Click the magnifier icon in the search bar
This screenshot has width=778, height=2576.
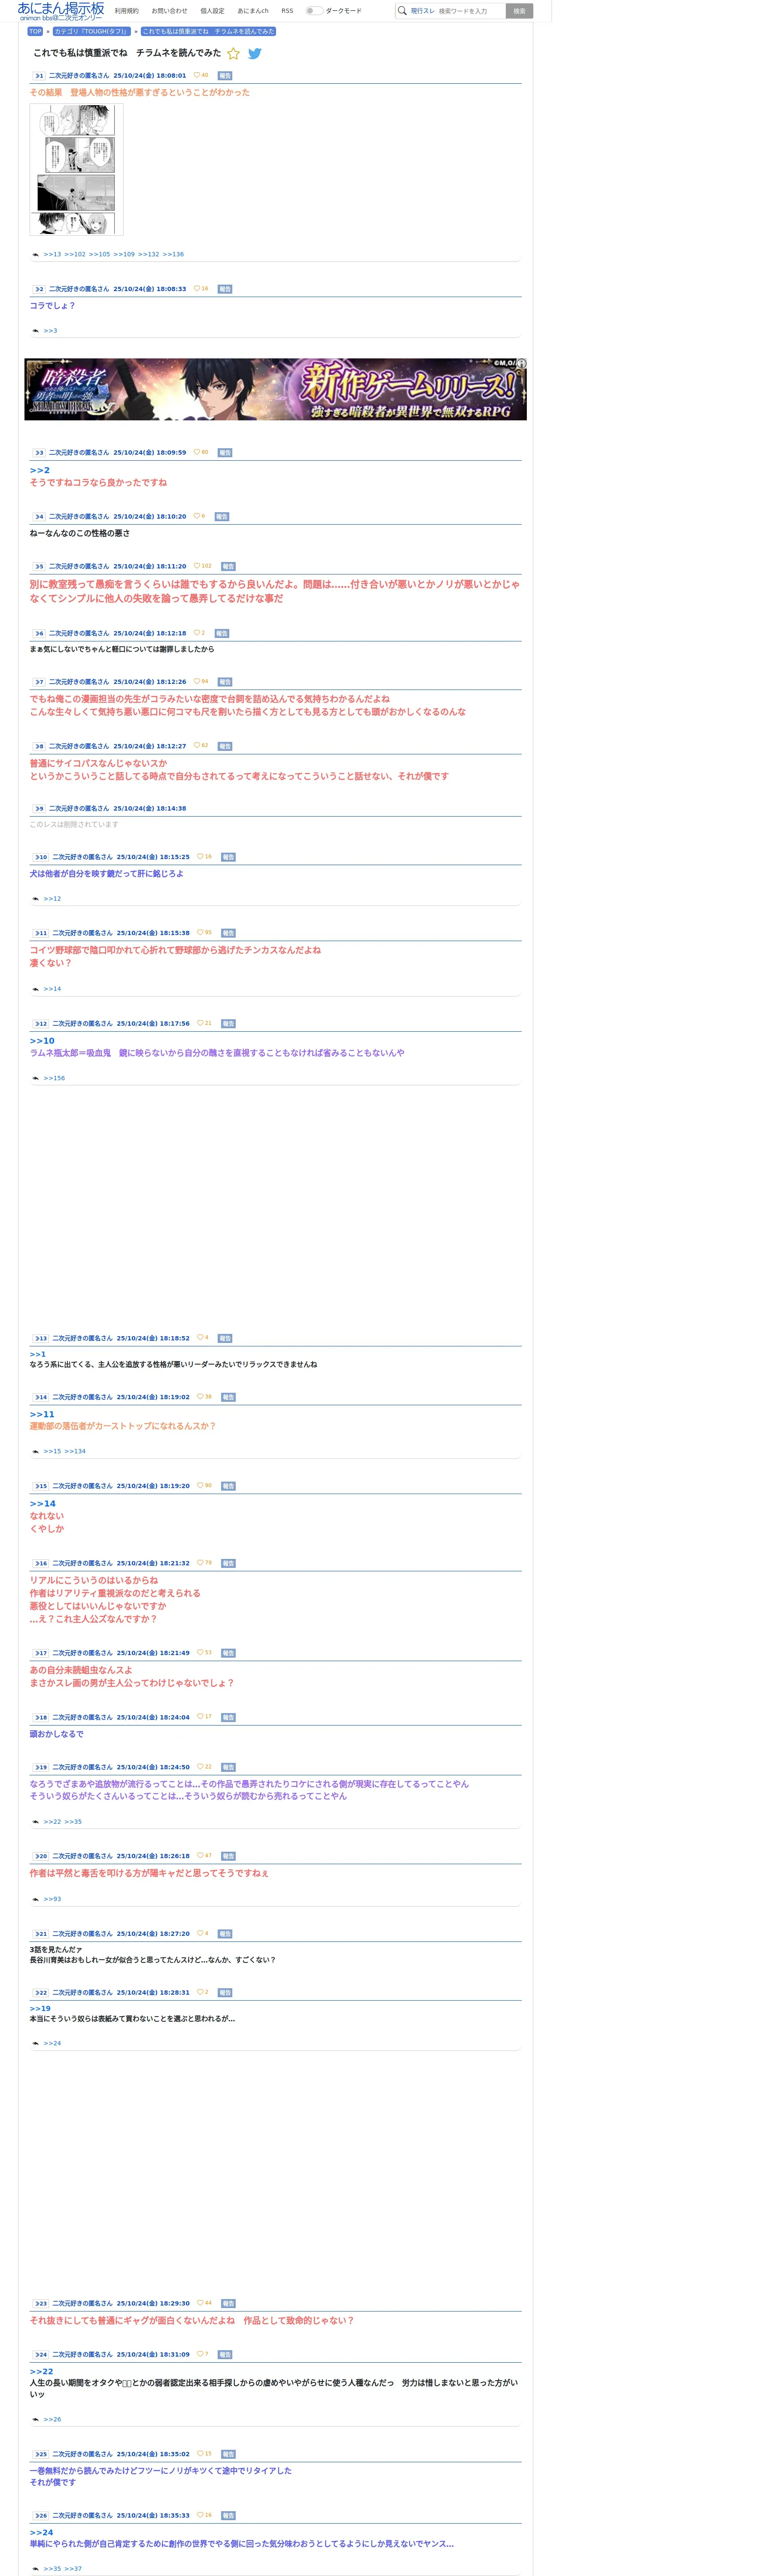[x=402, y=11]
